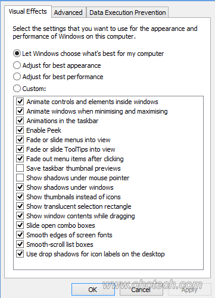Switch to the Advanced tab

tap(68, 12)
